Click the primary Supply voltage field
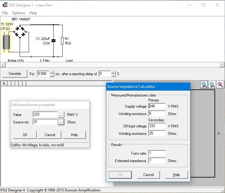The image size is (225, 193). (157, 106)
